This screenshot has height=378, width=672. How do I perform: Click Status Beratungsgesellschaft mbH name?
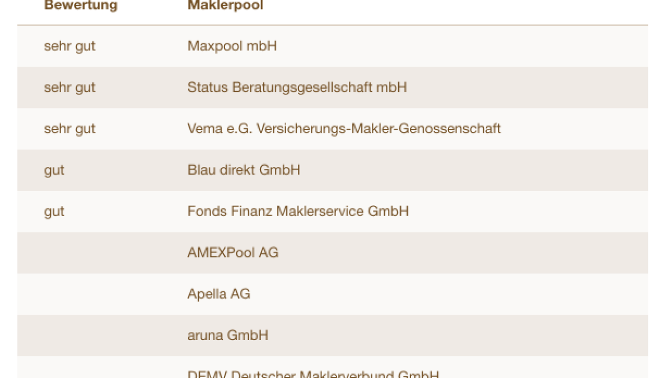(297, 87)
